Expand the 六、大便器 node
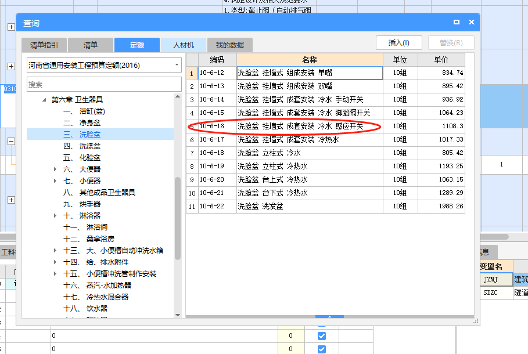Screen dimensions: 528x354 click(55, 169)
